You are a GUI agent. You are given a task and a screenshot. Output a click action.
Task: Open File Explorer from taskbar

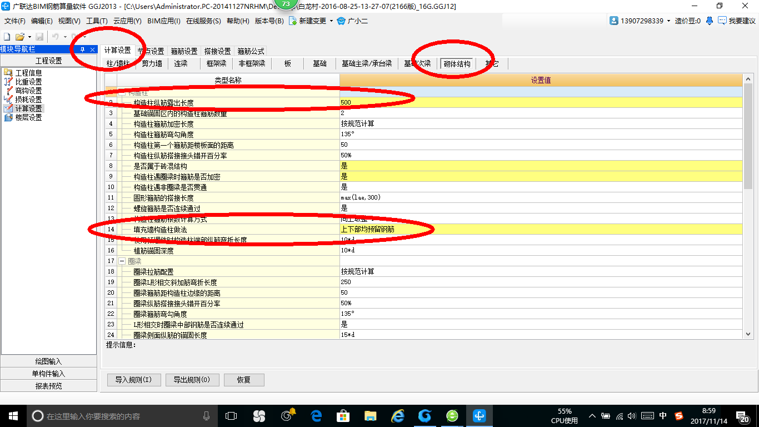pos(370,416)
